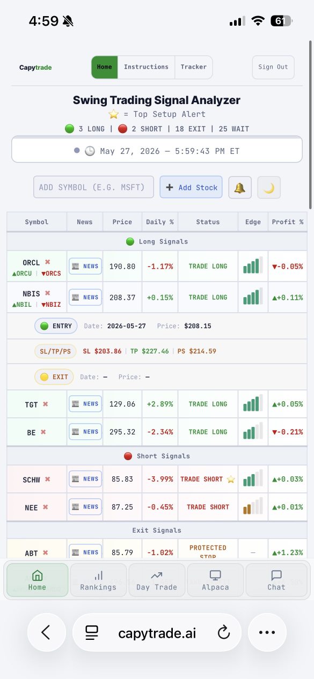
Task: Open browser three-dots more menu
Action: [267, 633]
